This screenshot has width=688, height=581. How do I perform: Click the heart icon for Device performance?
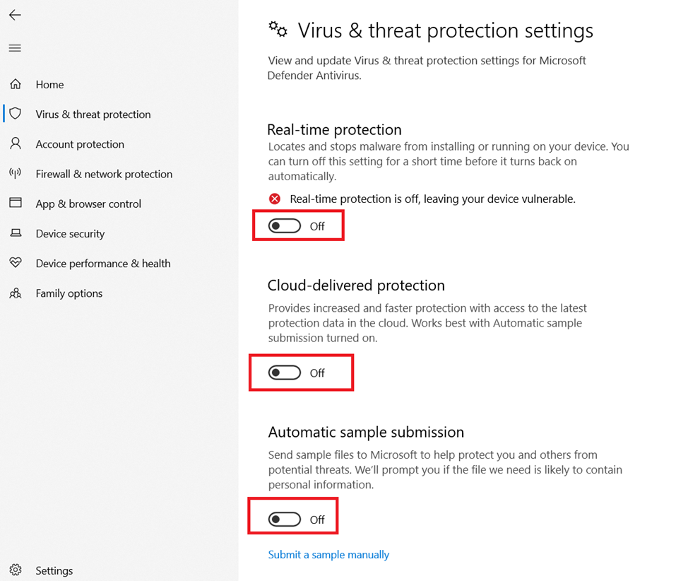coord(16,263)
